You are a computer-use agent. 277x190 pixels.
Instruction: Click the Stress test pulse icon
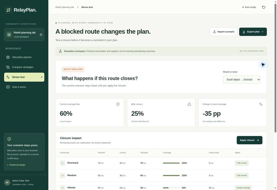(x=8, y=77)
